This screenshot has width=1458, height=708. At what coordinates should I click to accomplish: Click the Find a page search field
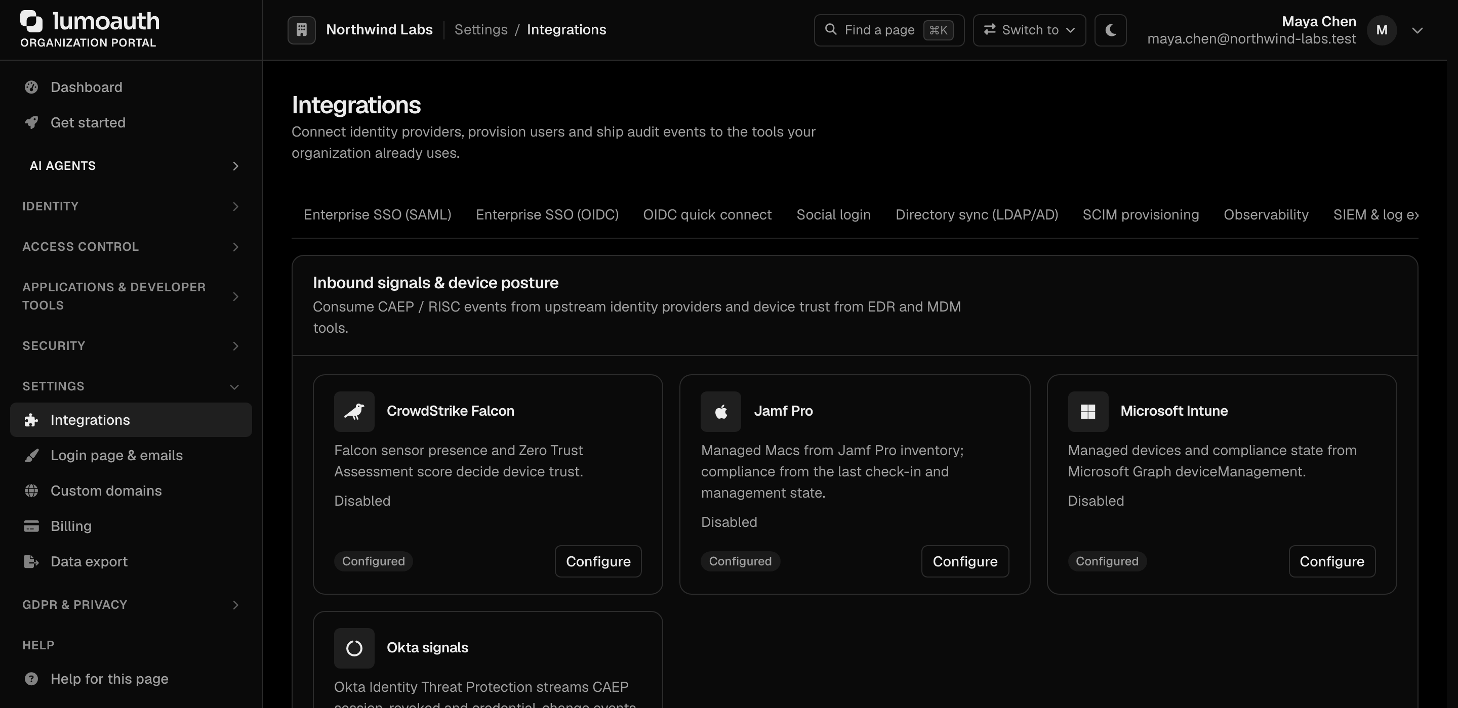(888, 30)
